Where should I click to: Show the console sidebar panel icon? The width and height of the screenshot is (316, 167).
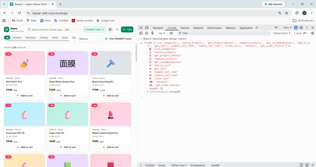pyautogui.click(x=141, y=33)
